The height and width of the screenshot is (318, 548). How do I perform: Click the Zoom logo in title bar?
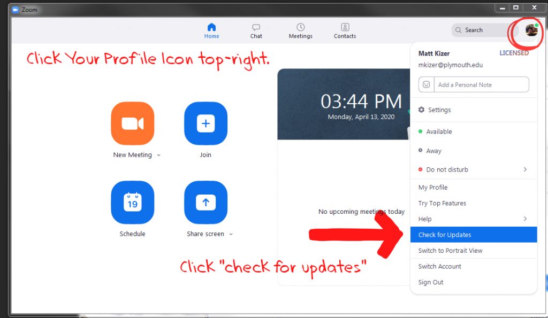[15, 10]
